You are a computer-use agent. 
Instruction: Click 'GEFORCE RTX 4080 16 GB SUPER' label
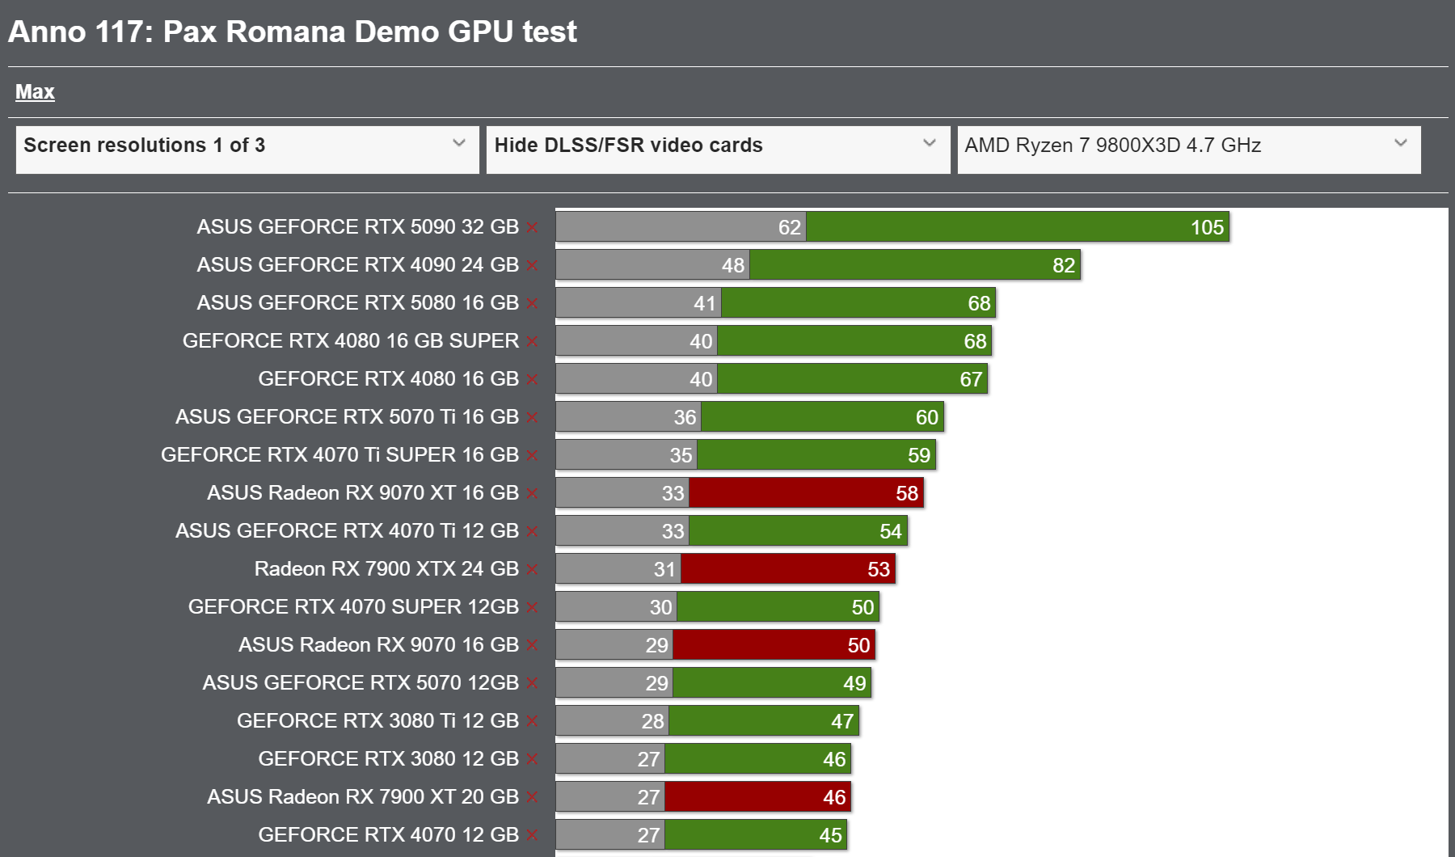tap(350, 341)
